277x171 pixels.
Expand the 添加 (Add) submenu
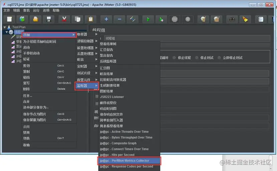49,35
